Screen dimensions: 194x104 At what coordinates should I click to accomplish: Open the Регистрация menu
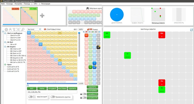point(46,4)
